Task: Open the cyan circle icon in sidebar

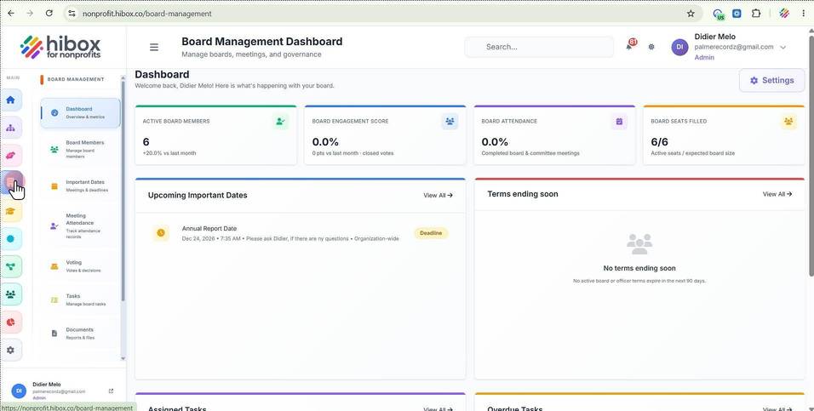Action: pos(11,239)
